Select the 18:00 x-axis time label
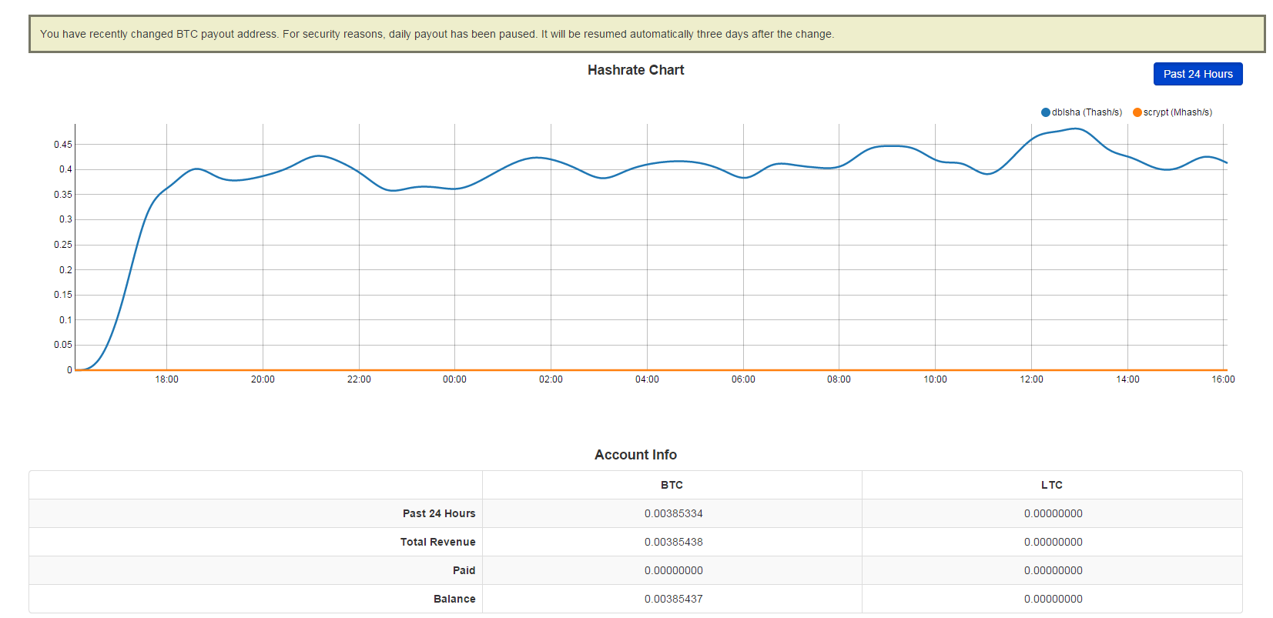This screenshot has width=1273, height=618. click(x=166, y=379)
